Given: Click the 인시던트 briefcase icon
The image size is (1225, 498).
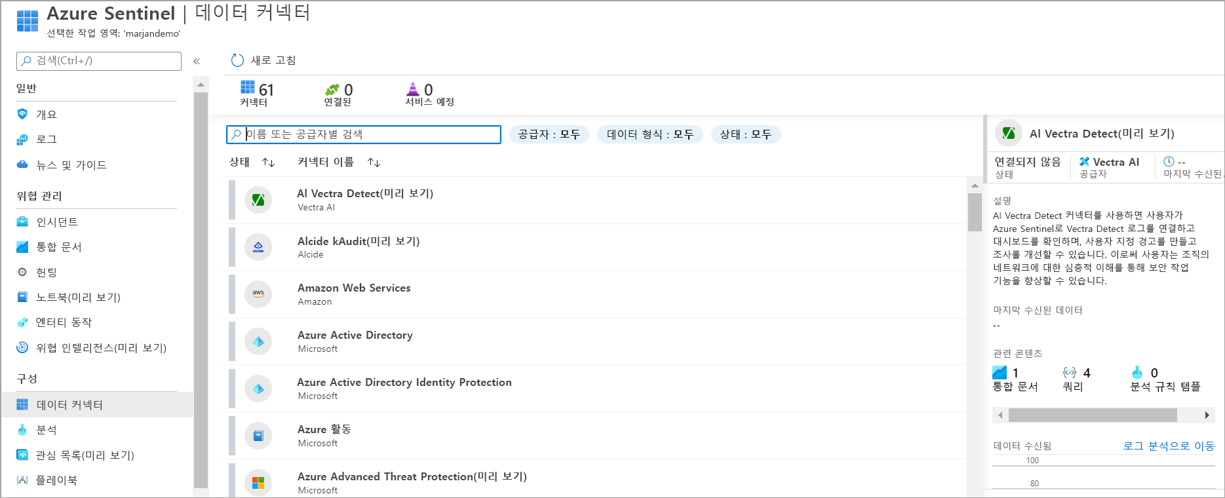Looking at the screenshot, I should click(x=22, y=221).
